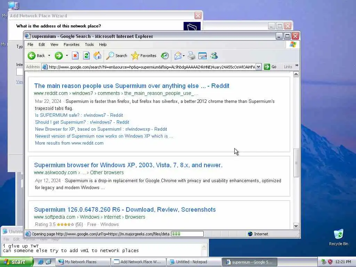Go back with the Back arrow icon
This screenshot has width=356, height=267.
click(x=32, y=56)
